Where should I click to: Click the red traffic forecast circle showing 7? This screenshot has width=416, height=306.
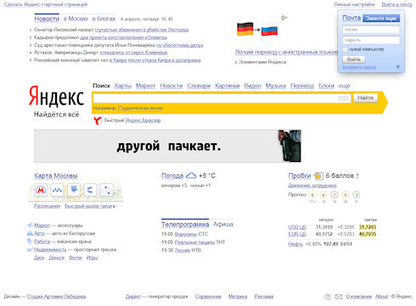point(334,195)
